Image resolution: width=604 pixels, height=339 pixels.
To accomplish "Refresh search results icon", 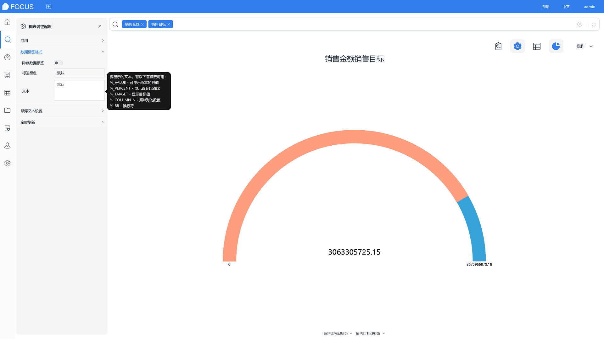I will (x=594, y=24).
